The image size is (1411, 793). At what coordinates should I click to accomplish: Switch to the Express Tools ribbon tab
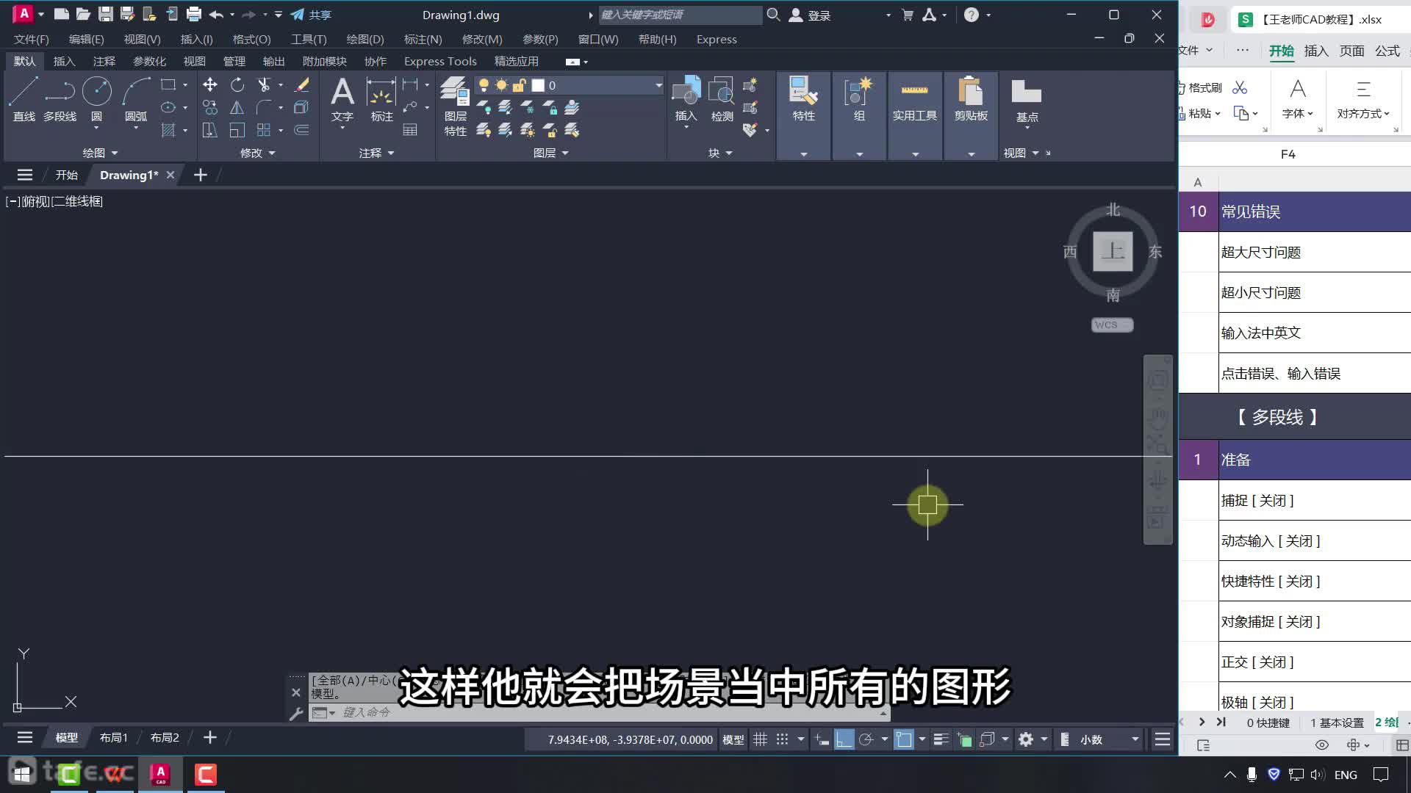440,61
